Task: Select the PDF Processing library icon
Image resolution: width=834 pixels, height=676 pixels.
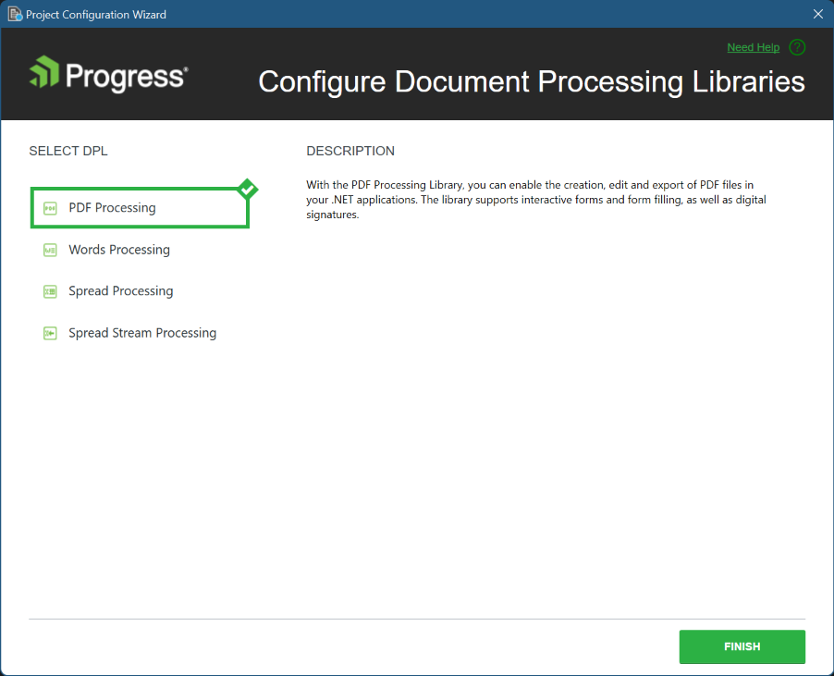Action: 50,207
